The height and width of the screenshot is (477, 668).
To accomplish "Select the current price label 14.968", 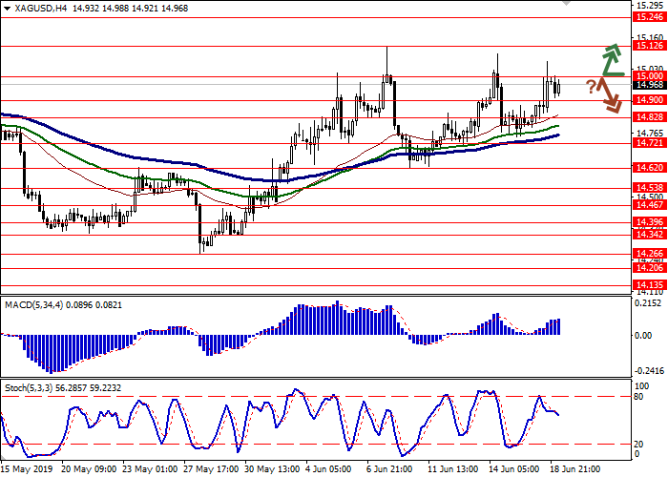I will pyautogui.click(x=650, y=86).
